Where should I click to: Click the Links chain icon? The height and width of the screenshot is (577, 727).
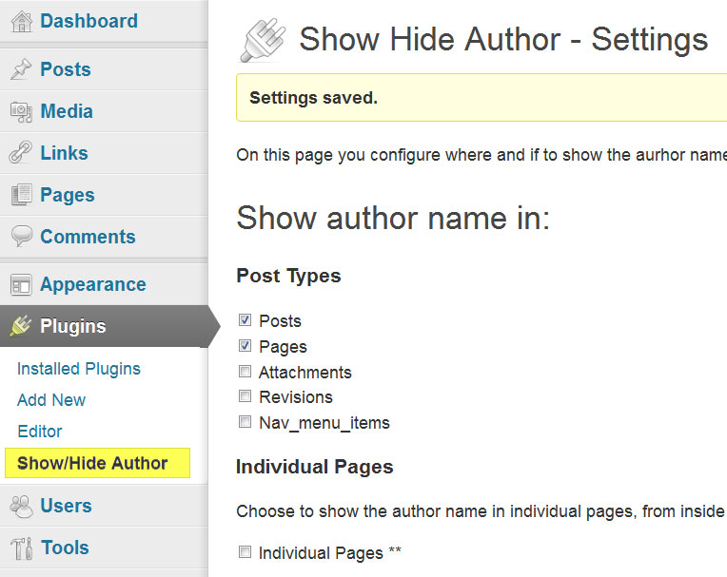click(21, 153)
